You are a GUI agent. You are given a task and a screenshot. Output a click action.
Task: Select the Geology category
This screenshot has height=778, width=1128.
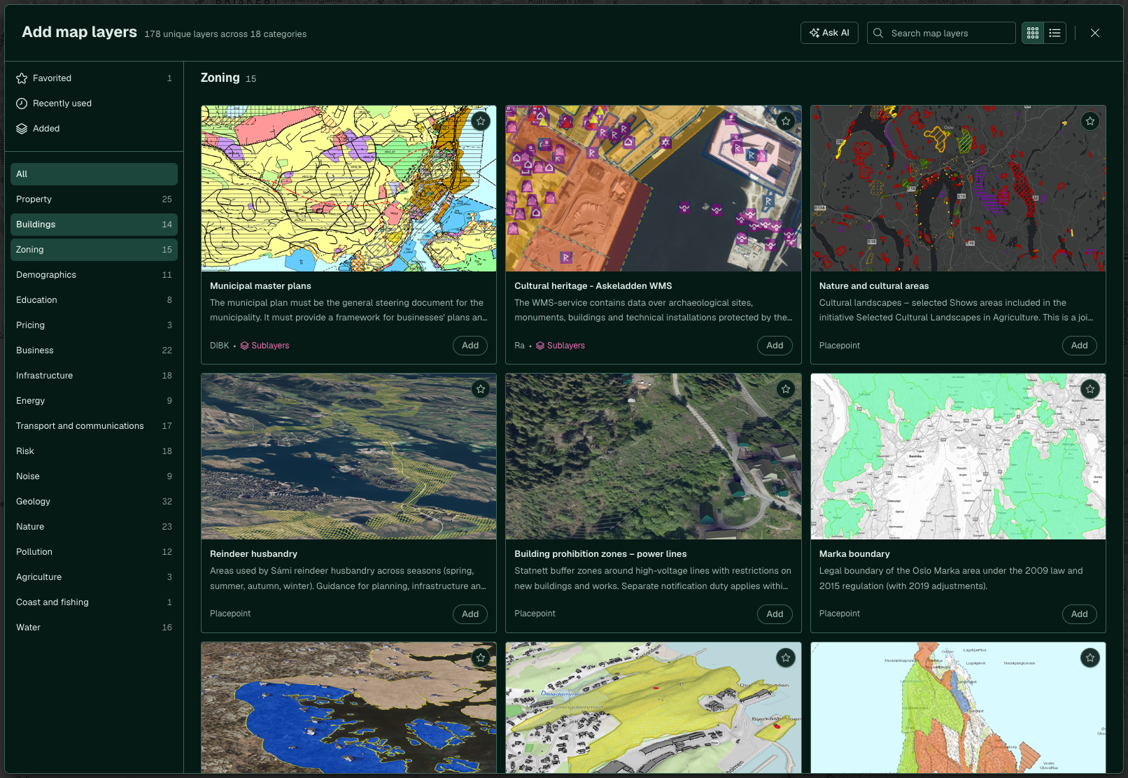pyautogui.click(x=94, y=502)
